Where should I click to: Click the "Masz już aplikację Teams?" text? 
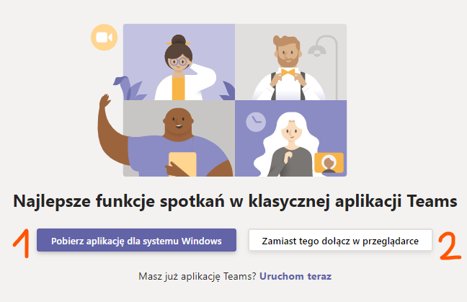[197, 276]
